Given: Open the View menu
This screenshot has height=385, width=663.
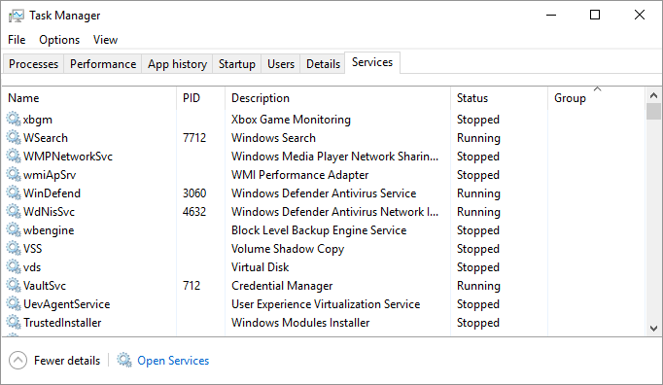Looking at the screenshot, I should pos(105,40).
